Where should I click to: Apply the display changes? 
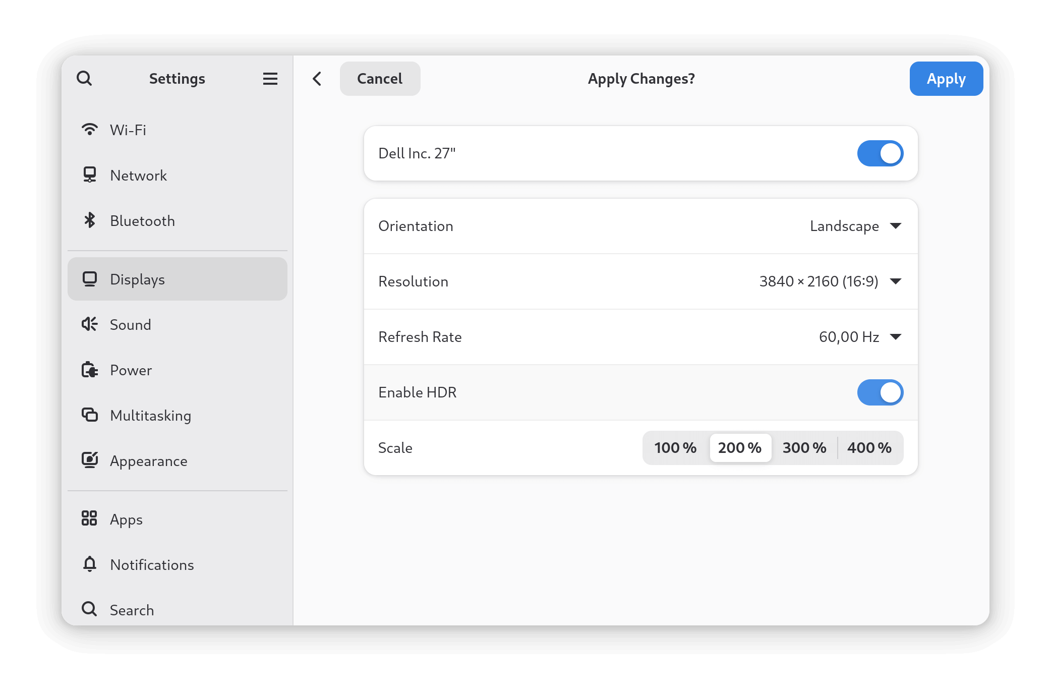(946, 79)
